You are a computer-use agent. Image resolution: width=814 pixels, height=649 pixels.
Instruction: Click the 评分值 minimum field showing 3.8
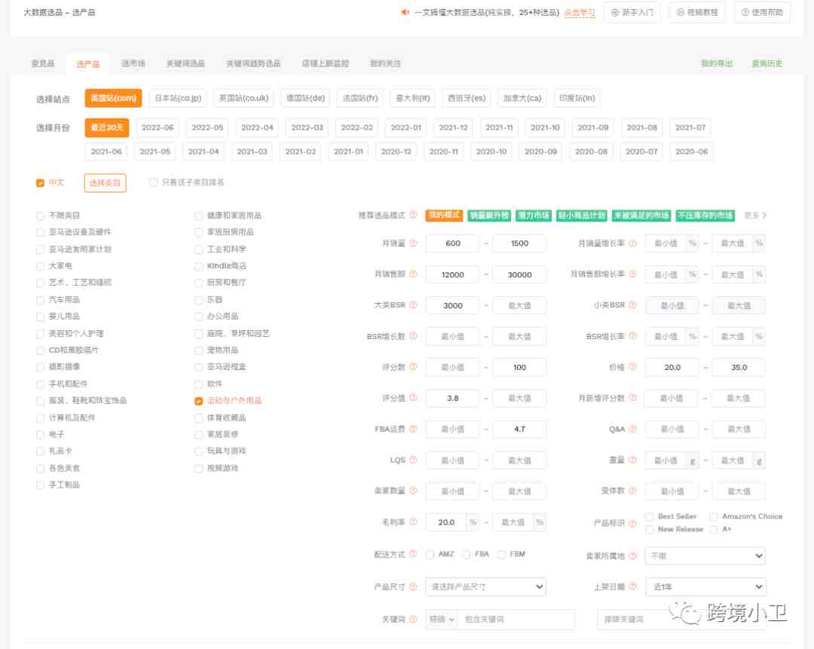453,398
